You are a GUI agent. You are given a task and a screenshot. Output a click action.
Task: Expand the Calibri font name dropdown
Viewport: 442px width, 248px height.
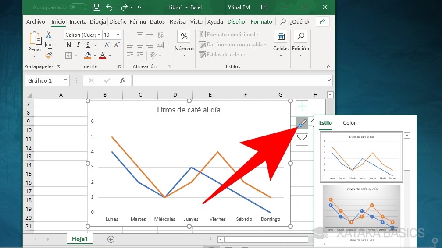point(99,35)
